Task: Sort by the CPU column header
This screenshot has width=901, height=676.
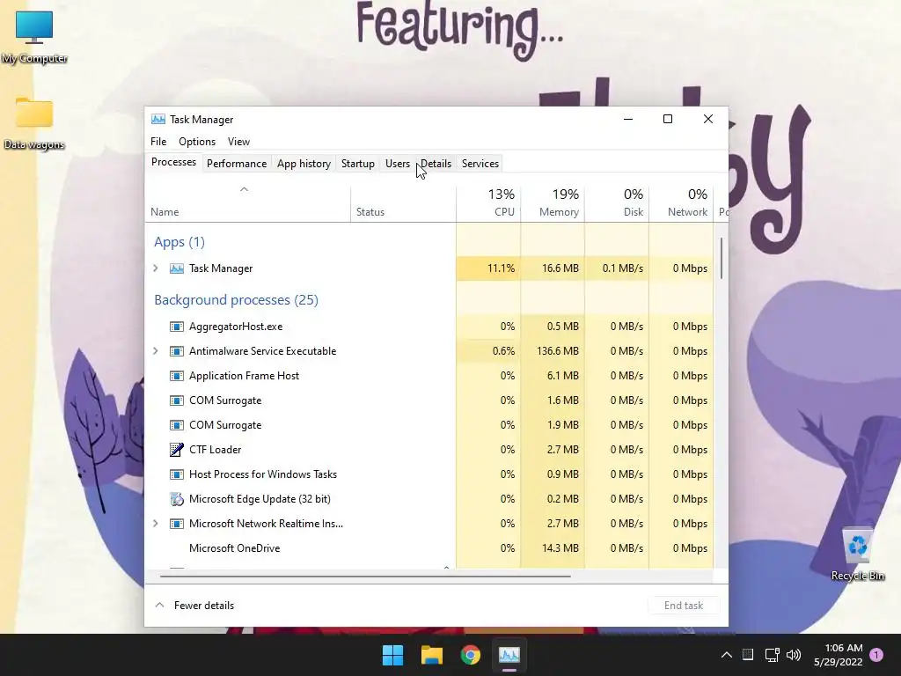Action: (x=488, y=203)
